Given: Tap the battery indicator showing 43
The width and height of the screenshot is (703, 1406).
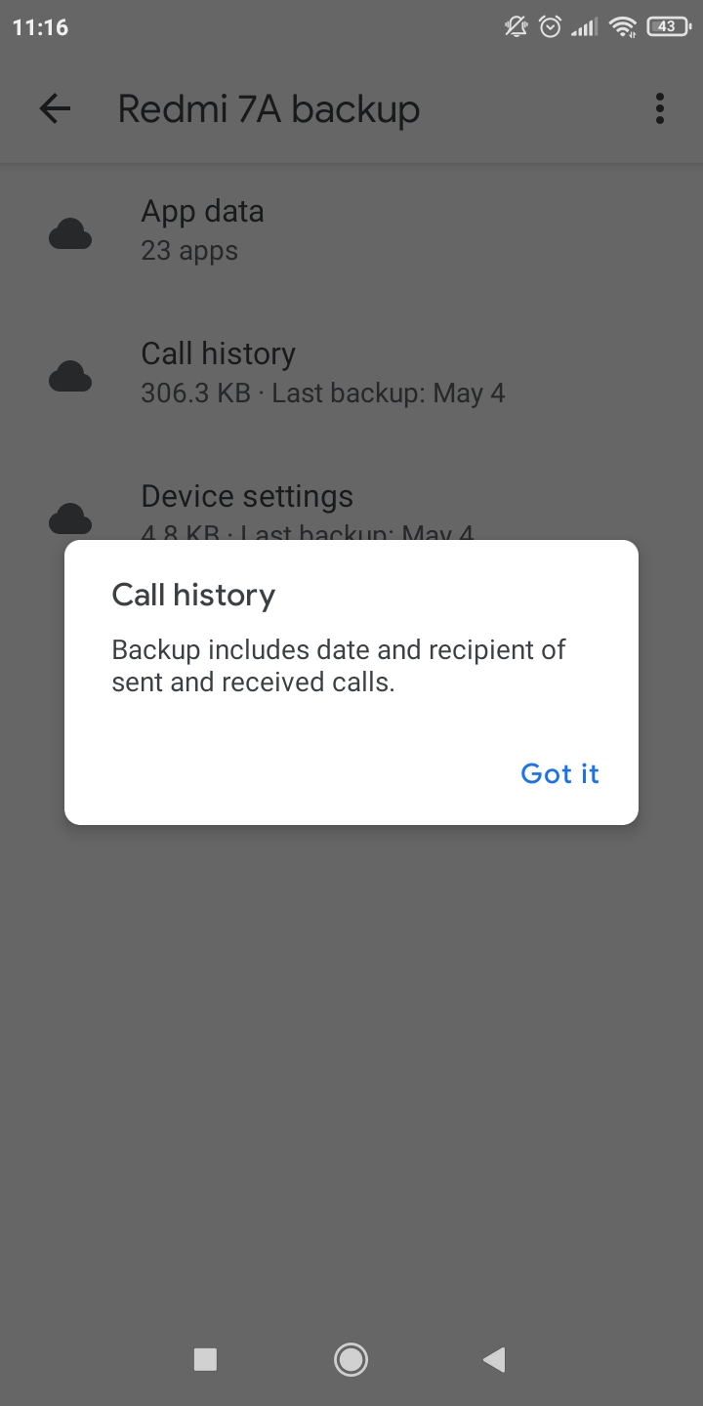Looking at the screenshot, I should point(667,27).
